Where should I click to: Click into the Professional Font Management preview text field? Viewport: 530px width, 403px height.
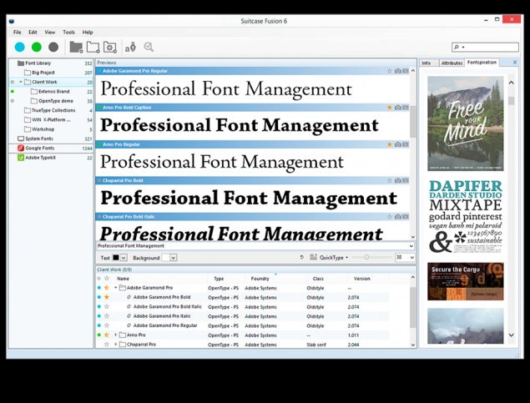(x=252, y=246)
